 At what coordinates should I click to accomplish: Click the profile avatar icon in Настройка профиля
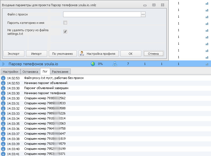tap(82, 53)
